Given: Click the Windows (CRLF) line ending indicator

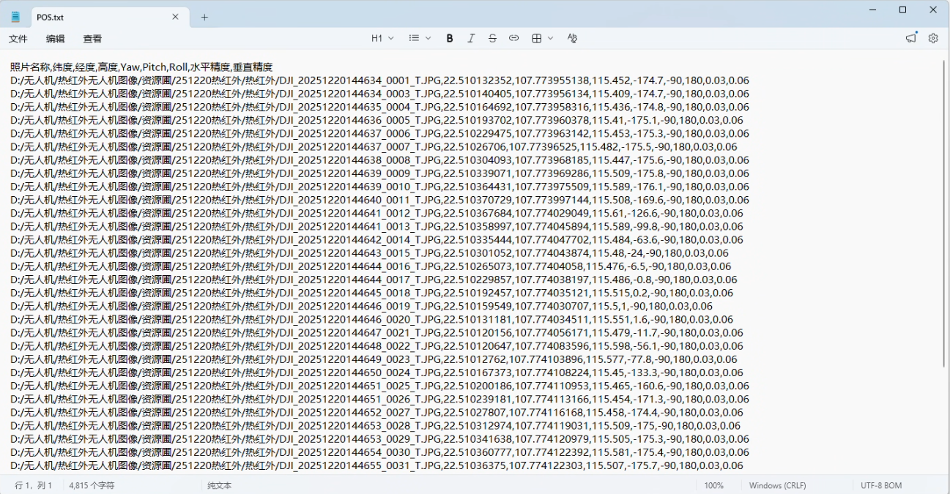Looking at the screenshot, I should tap(779, 485).
